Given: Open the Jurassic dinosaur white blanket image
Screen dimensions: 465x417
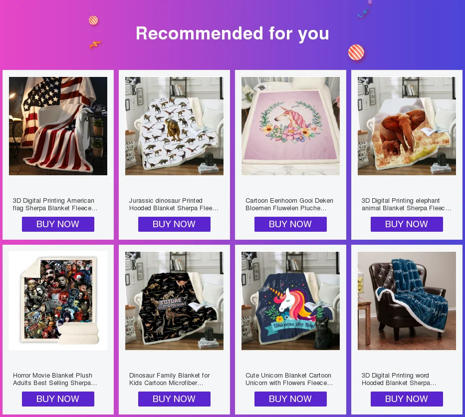Looking at the screenshot, I should (x=175, y=126).
